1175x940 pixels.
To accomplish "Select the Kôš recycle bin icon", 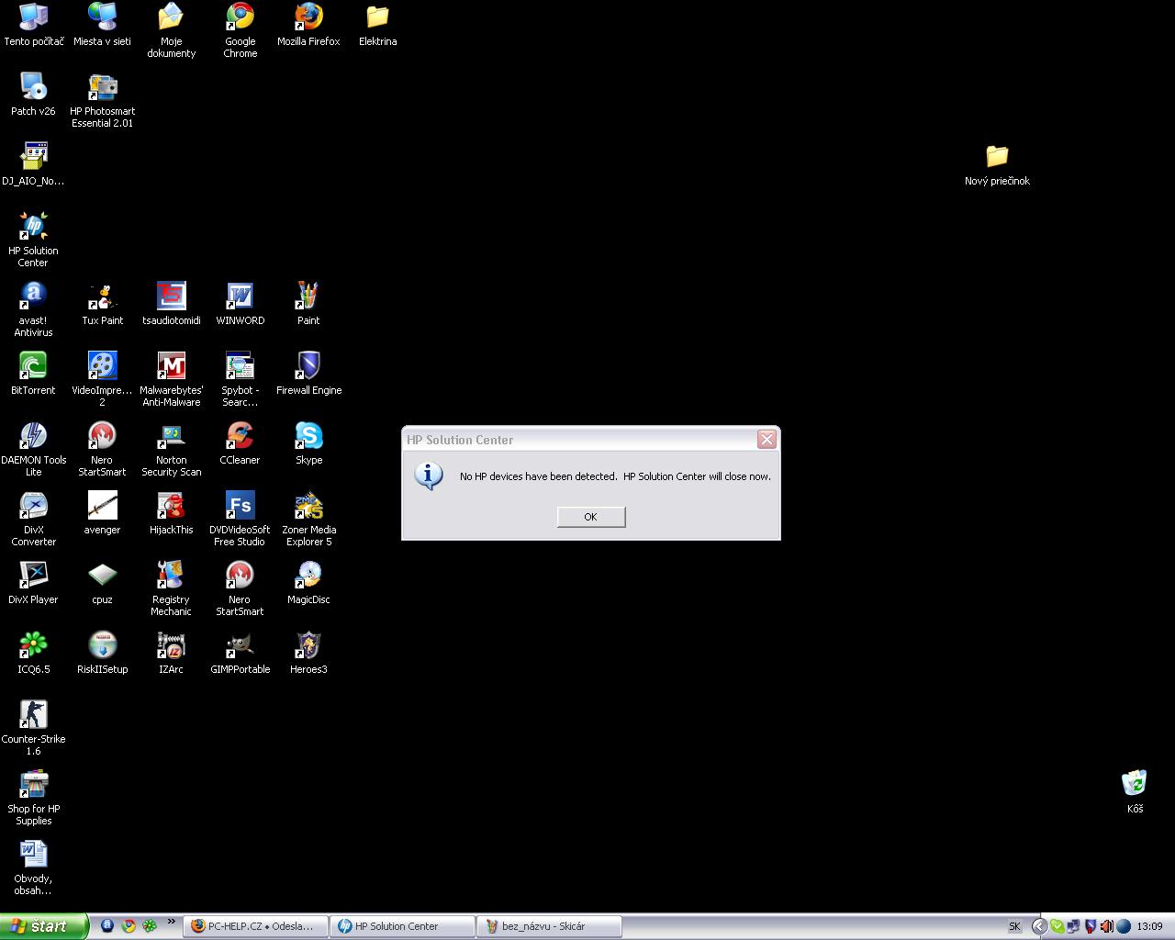I will (x=1135, y=792).
